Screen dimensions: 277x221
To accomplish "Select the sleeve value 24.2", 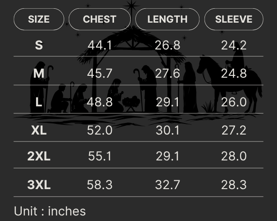I will (234, 45).
